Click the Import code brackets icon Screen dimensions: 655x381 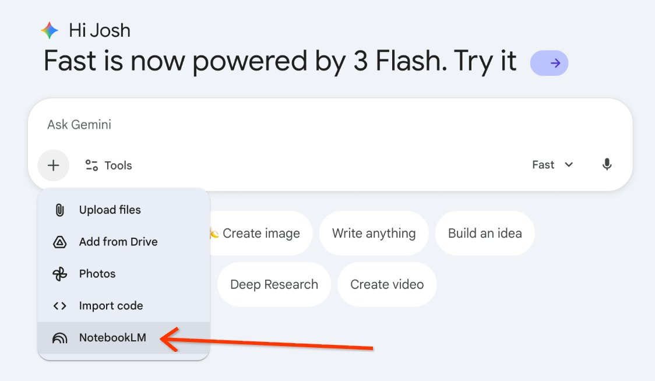click(x=60, y=306)
